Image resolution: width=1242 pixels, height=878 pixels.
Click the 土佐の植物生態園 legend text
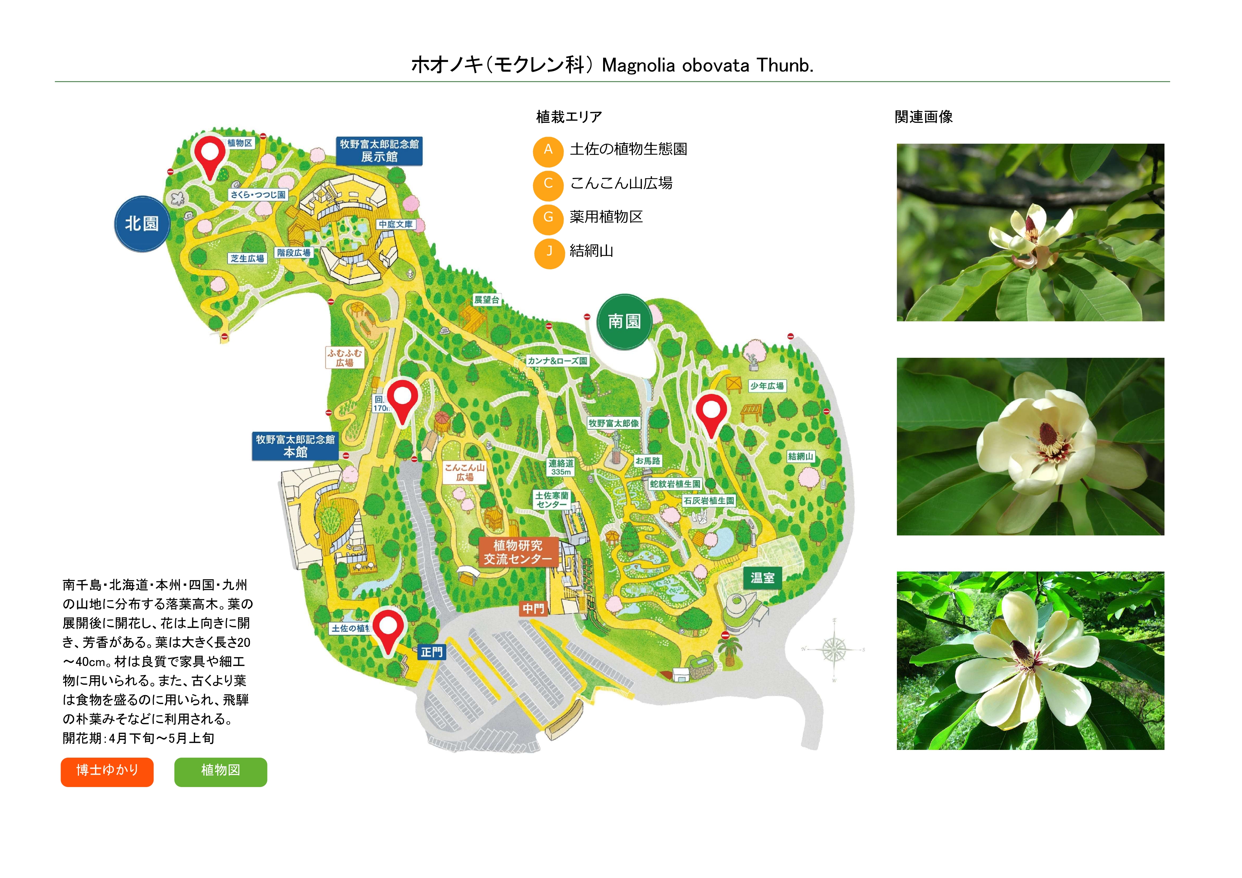click(x=629, y=149)
